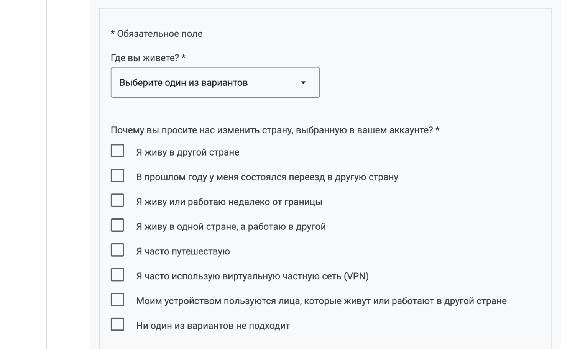Click label text 'Моим устройством пользуются лица...'

[x=321, y=301]
